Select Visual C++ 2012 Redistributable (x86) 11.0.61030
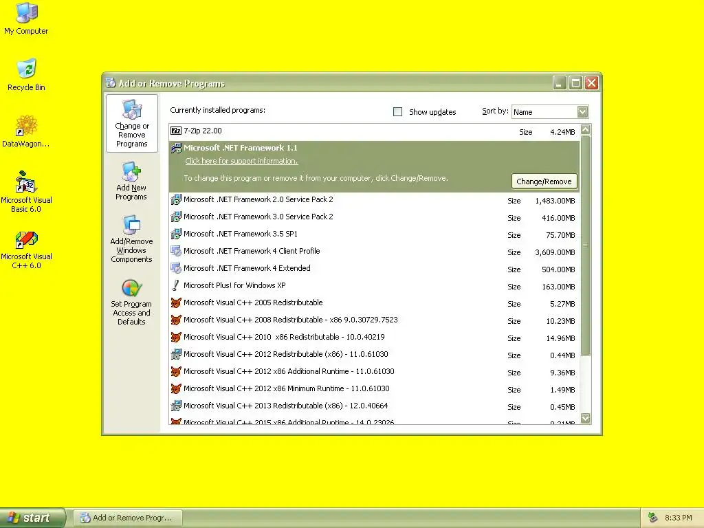This screenshot has height=528, width=704. tap(374, 355)
